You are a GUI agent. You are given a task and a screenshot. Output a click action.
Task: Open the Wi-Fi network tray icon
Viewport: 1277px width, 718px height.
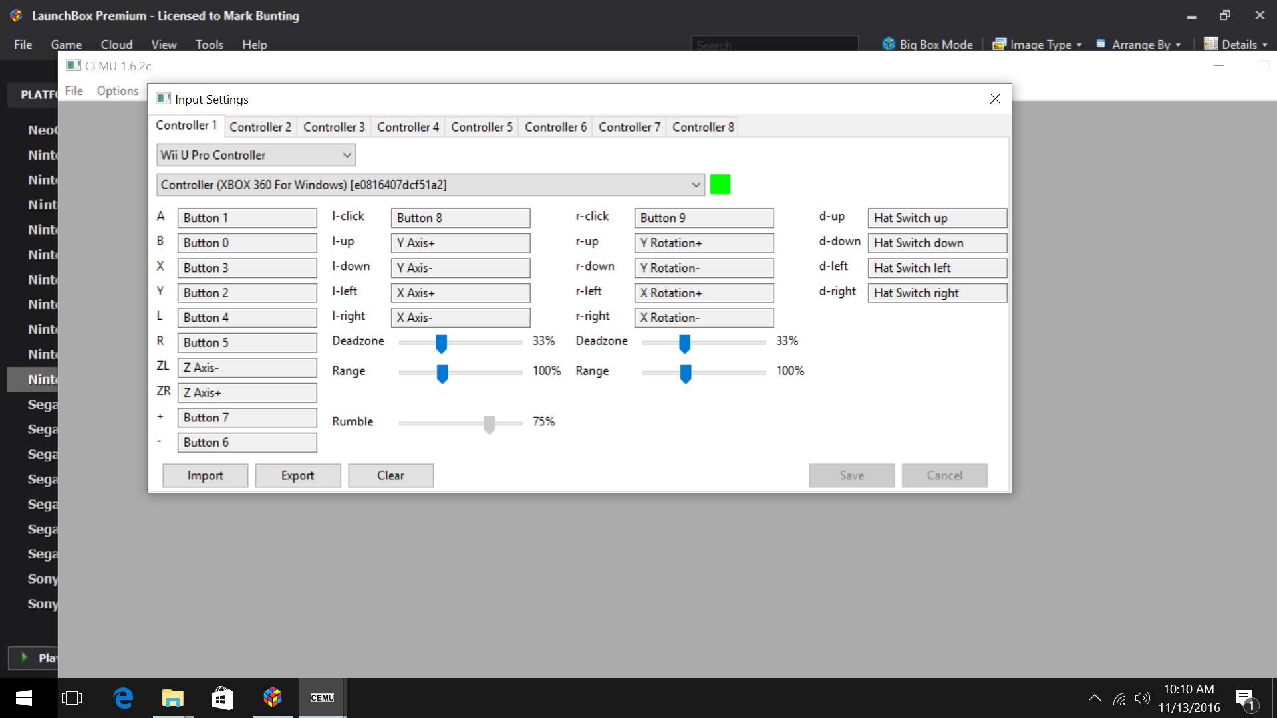click(1119, 699)
